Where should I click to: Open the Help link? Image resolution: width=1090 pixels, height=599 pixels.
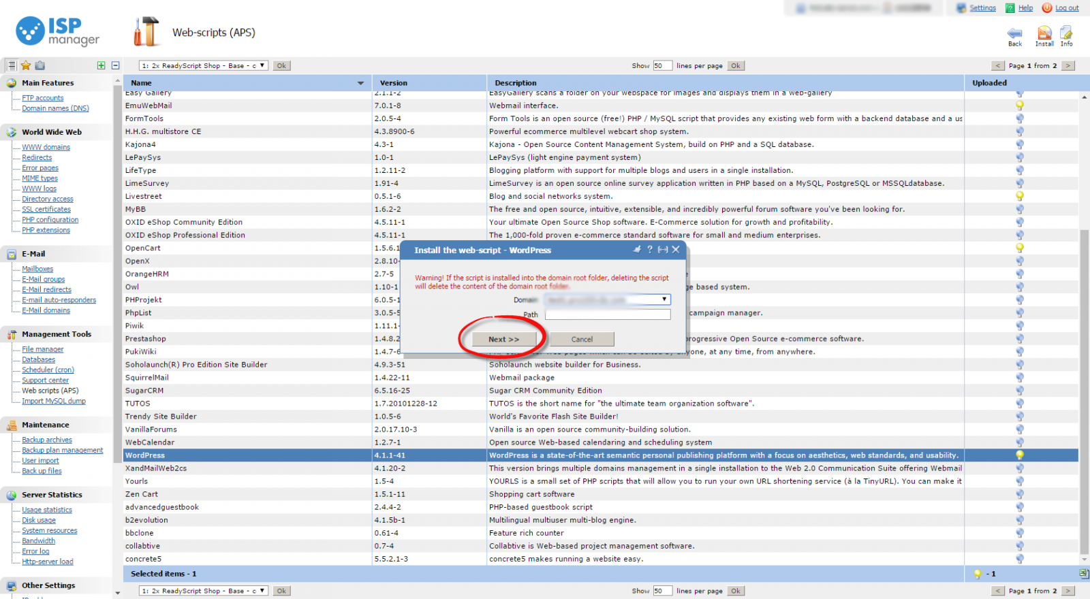1025,8
